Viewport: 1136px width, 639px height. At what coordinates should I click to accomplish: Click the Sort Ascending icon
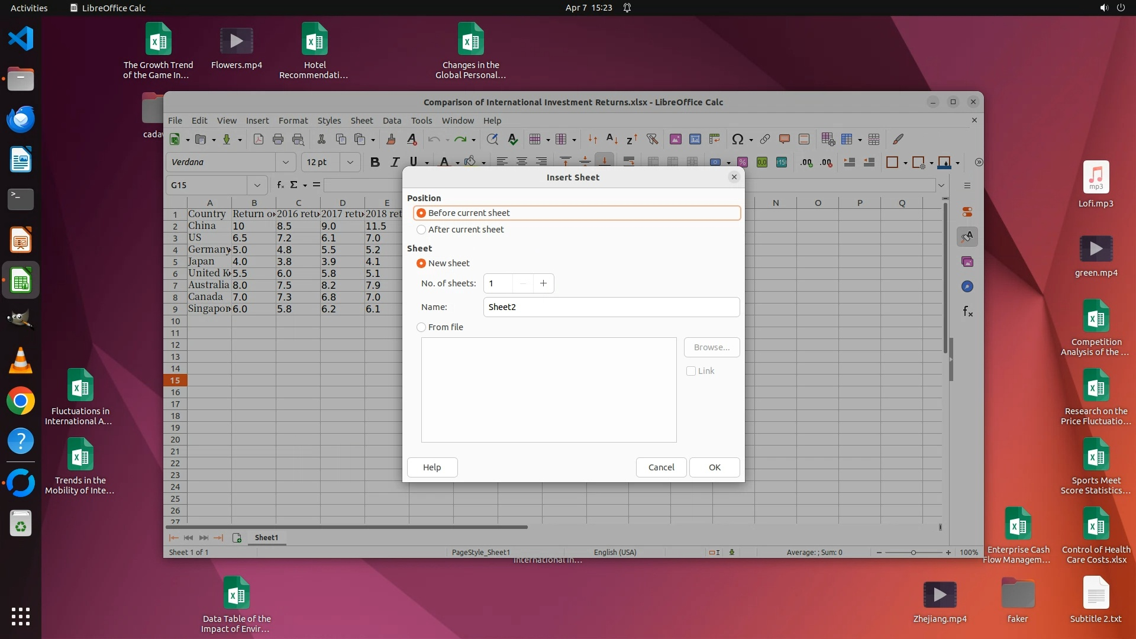pyautogui.click(x=612, y=140)
